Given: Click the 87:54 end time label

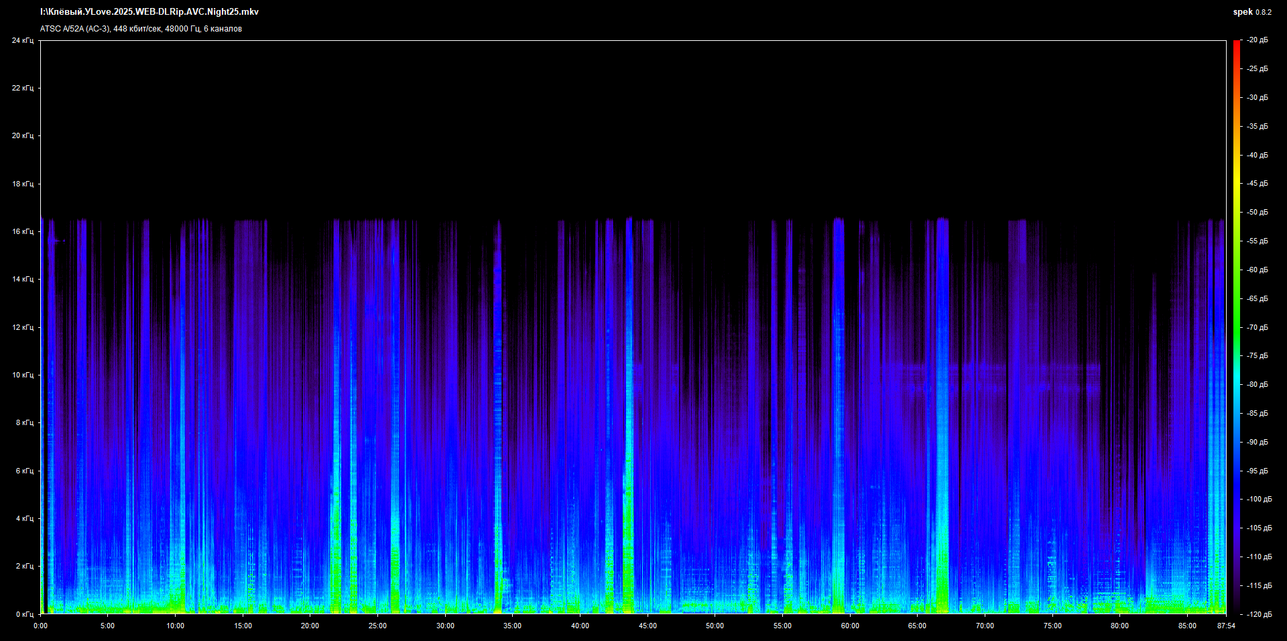Looking at the screenshot, I should pos(1226,626).
